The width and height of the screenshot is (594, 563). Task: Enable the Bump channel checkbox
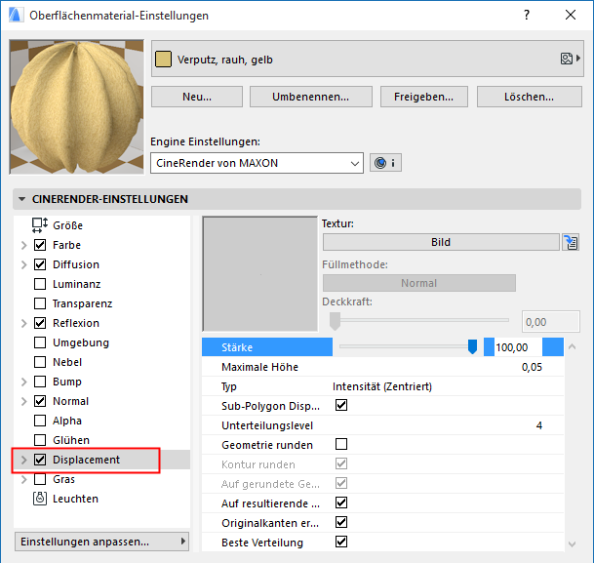pos(40,382)
